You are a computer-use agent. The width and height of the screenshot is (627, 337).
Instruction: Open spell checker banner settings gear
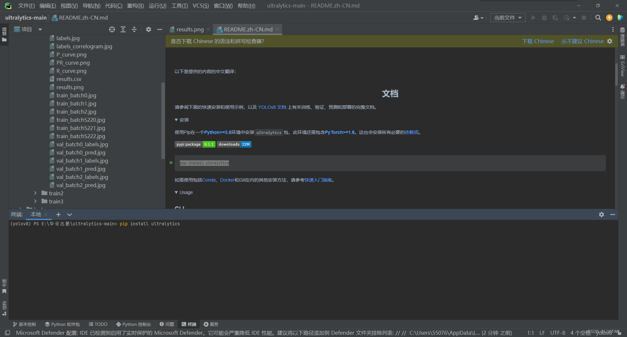coord(610,41)
